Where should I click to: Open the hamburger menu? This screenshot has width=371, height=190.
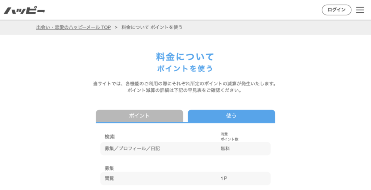coord(360,10)
